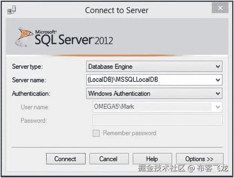Click the SQL Server logo icon
This screenshot has width=234, height=178.
24,37
